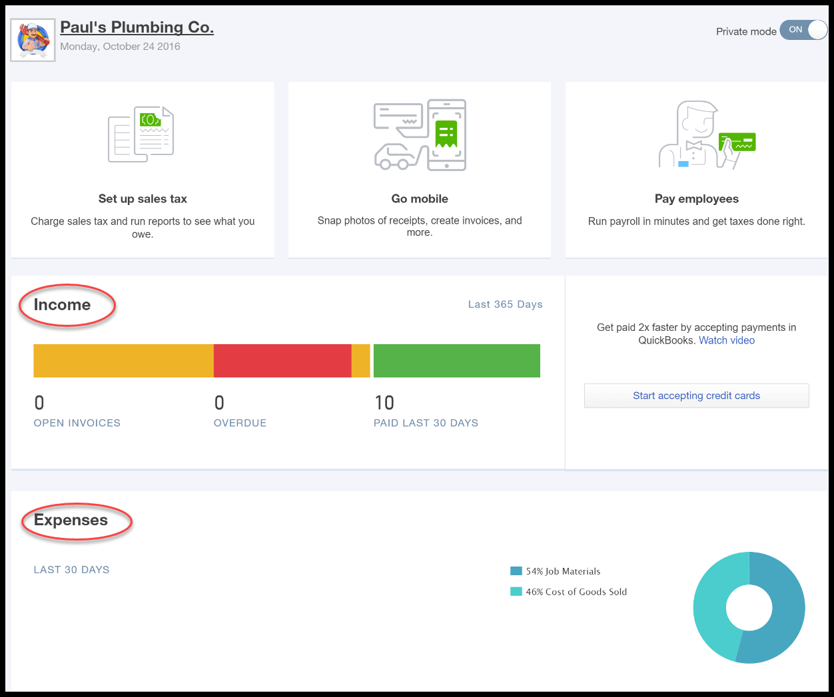
Task: Select the OPEN INVOICES label
Action: click(x=77, y=423)
